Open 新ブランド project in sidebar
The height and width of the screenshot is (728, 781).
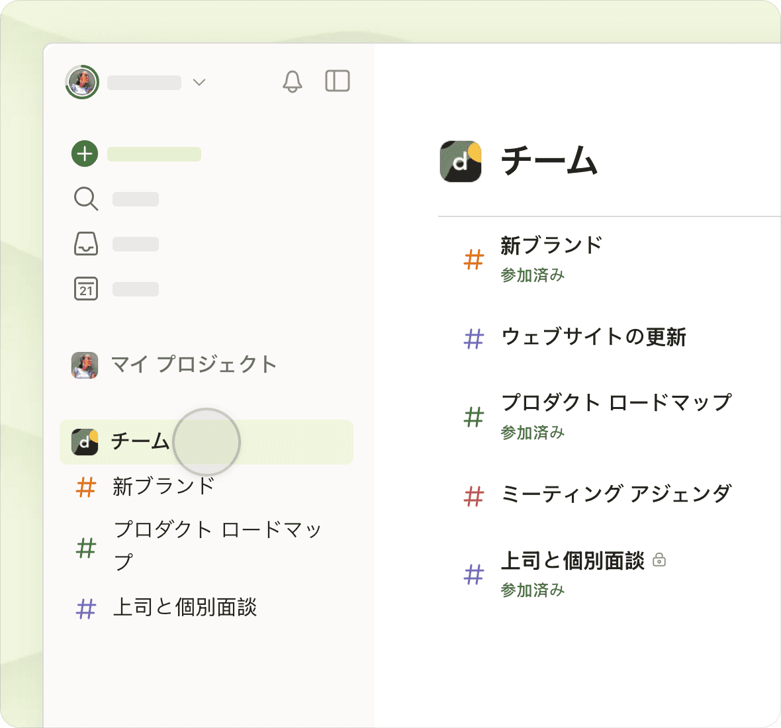[x=163, y=486]
